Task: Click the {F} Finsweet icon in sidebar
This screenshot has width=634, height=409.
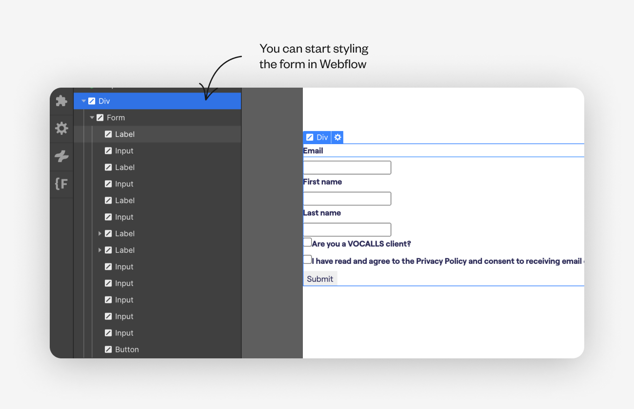Action: tap(61, 184)
